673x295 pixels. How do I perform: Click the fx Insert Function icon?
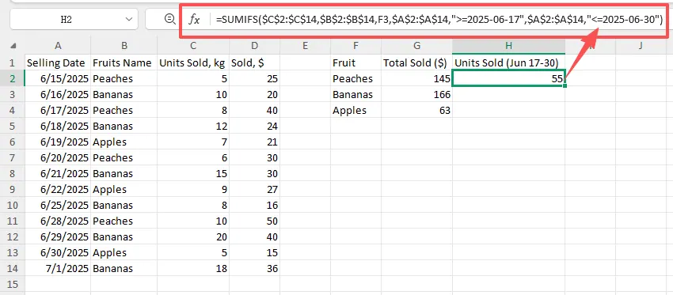pyautogui.click(x=195, y=19)
